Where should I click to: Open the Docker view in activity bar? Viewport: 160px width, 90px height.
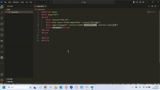[2, 41]
